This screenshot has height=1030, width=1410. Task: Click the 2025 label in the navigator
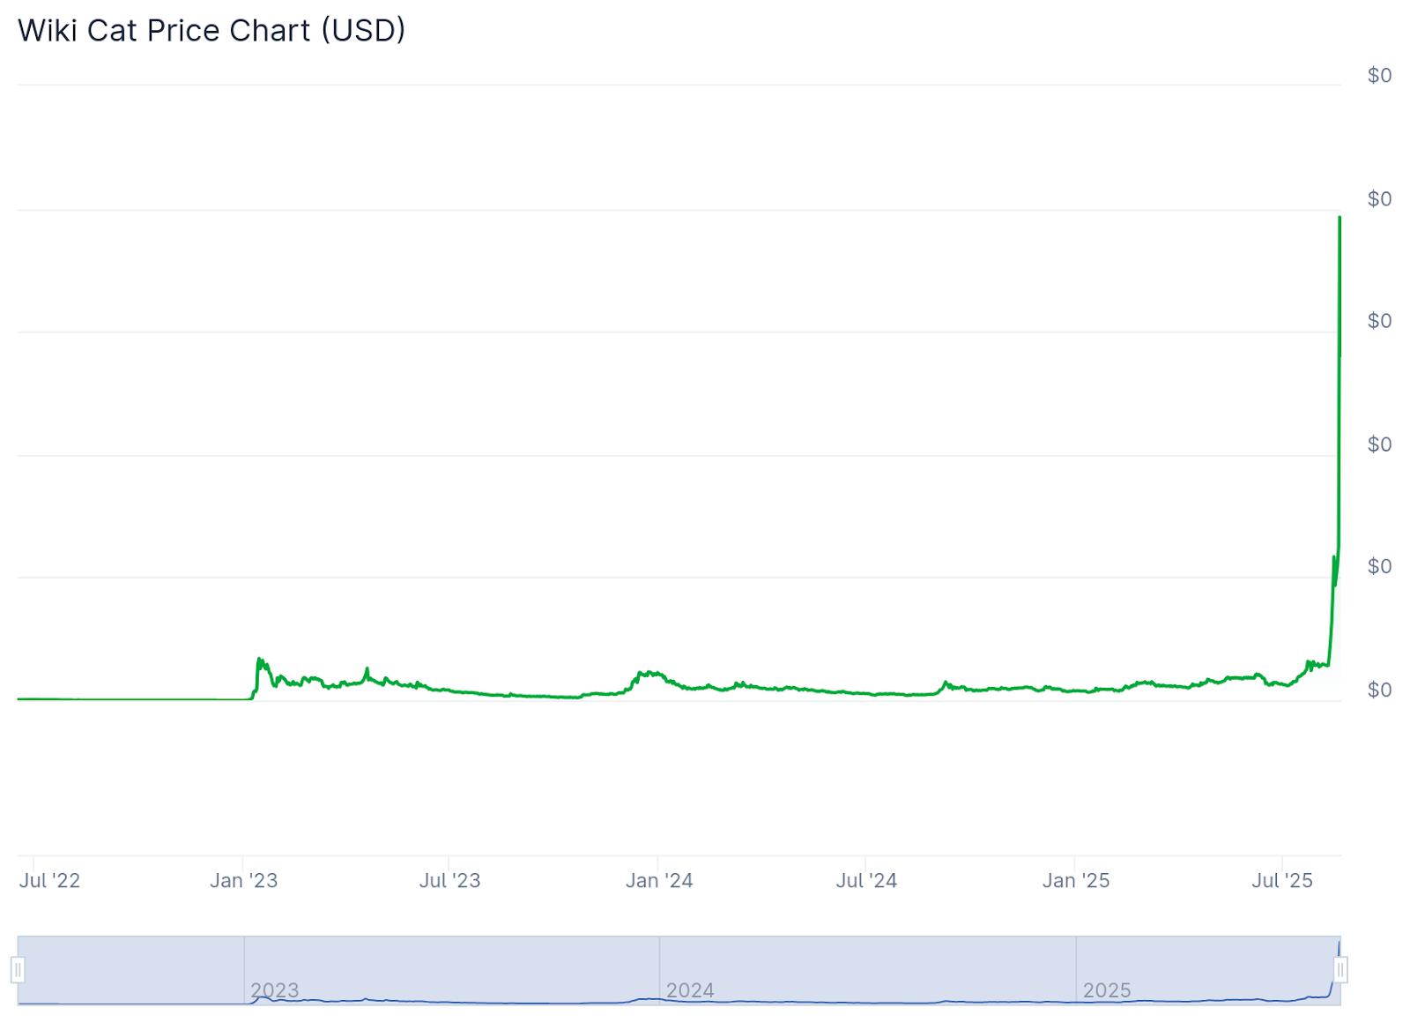(x=1107, y=990)
